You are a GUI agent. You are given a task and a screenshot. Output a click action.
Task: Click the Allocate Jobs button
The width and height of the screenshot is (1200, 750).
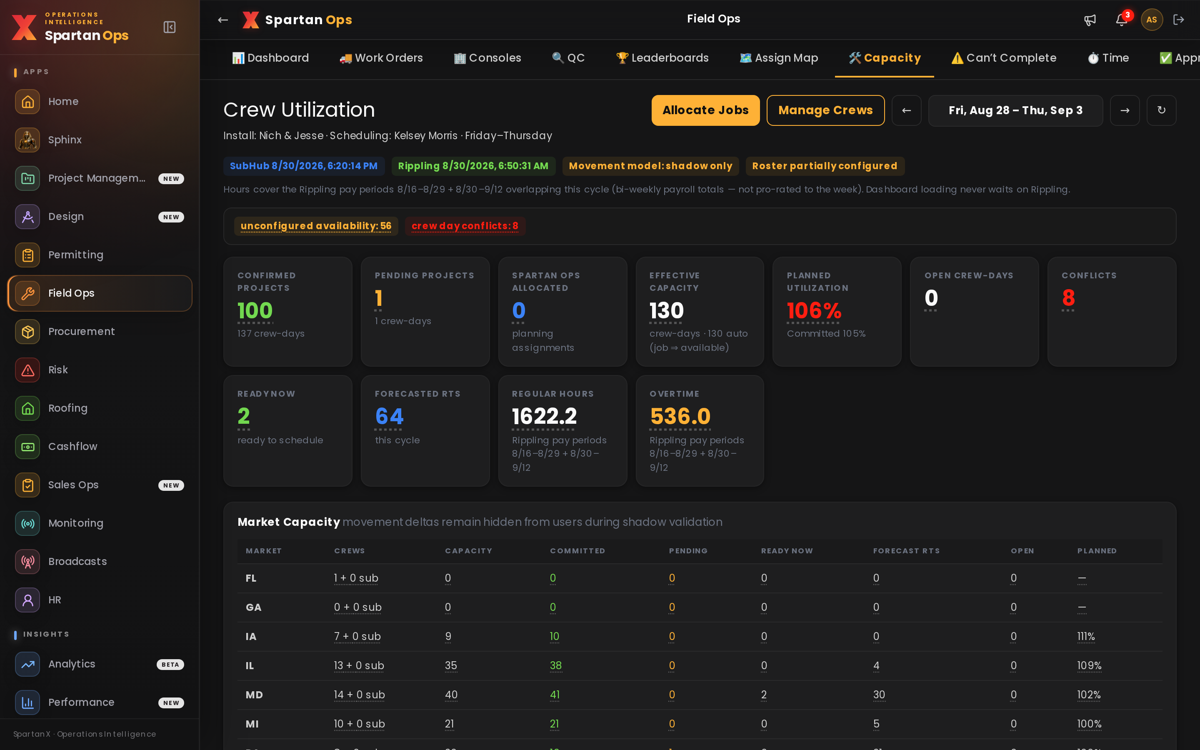point(705,110)
